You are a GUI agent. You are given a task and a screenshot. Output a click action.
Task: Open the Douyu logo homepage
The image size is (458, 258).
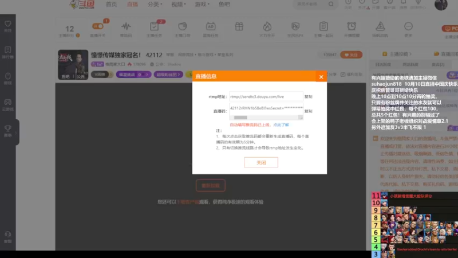[82, 5]
